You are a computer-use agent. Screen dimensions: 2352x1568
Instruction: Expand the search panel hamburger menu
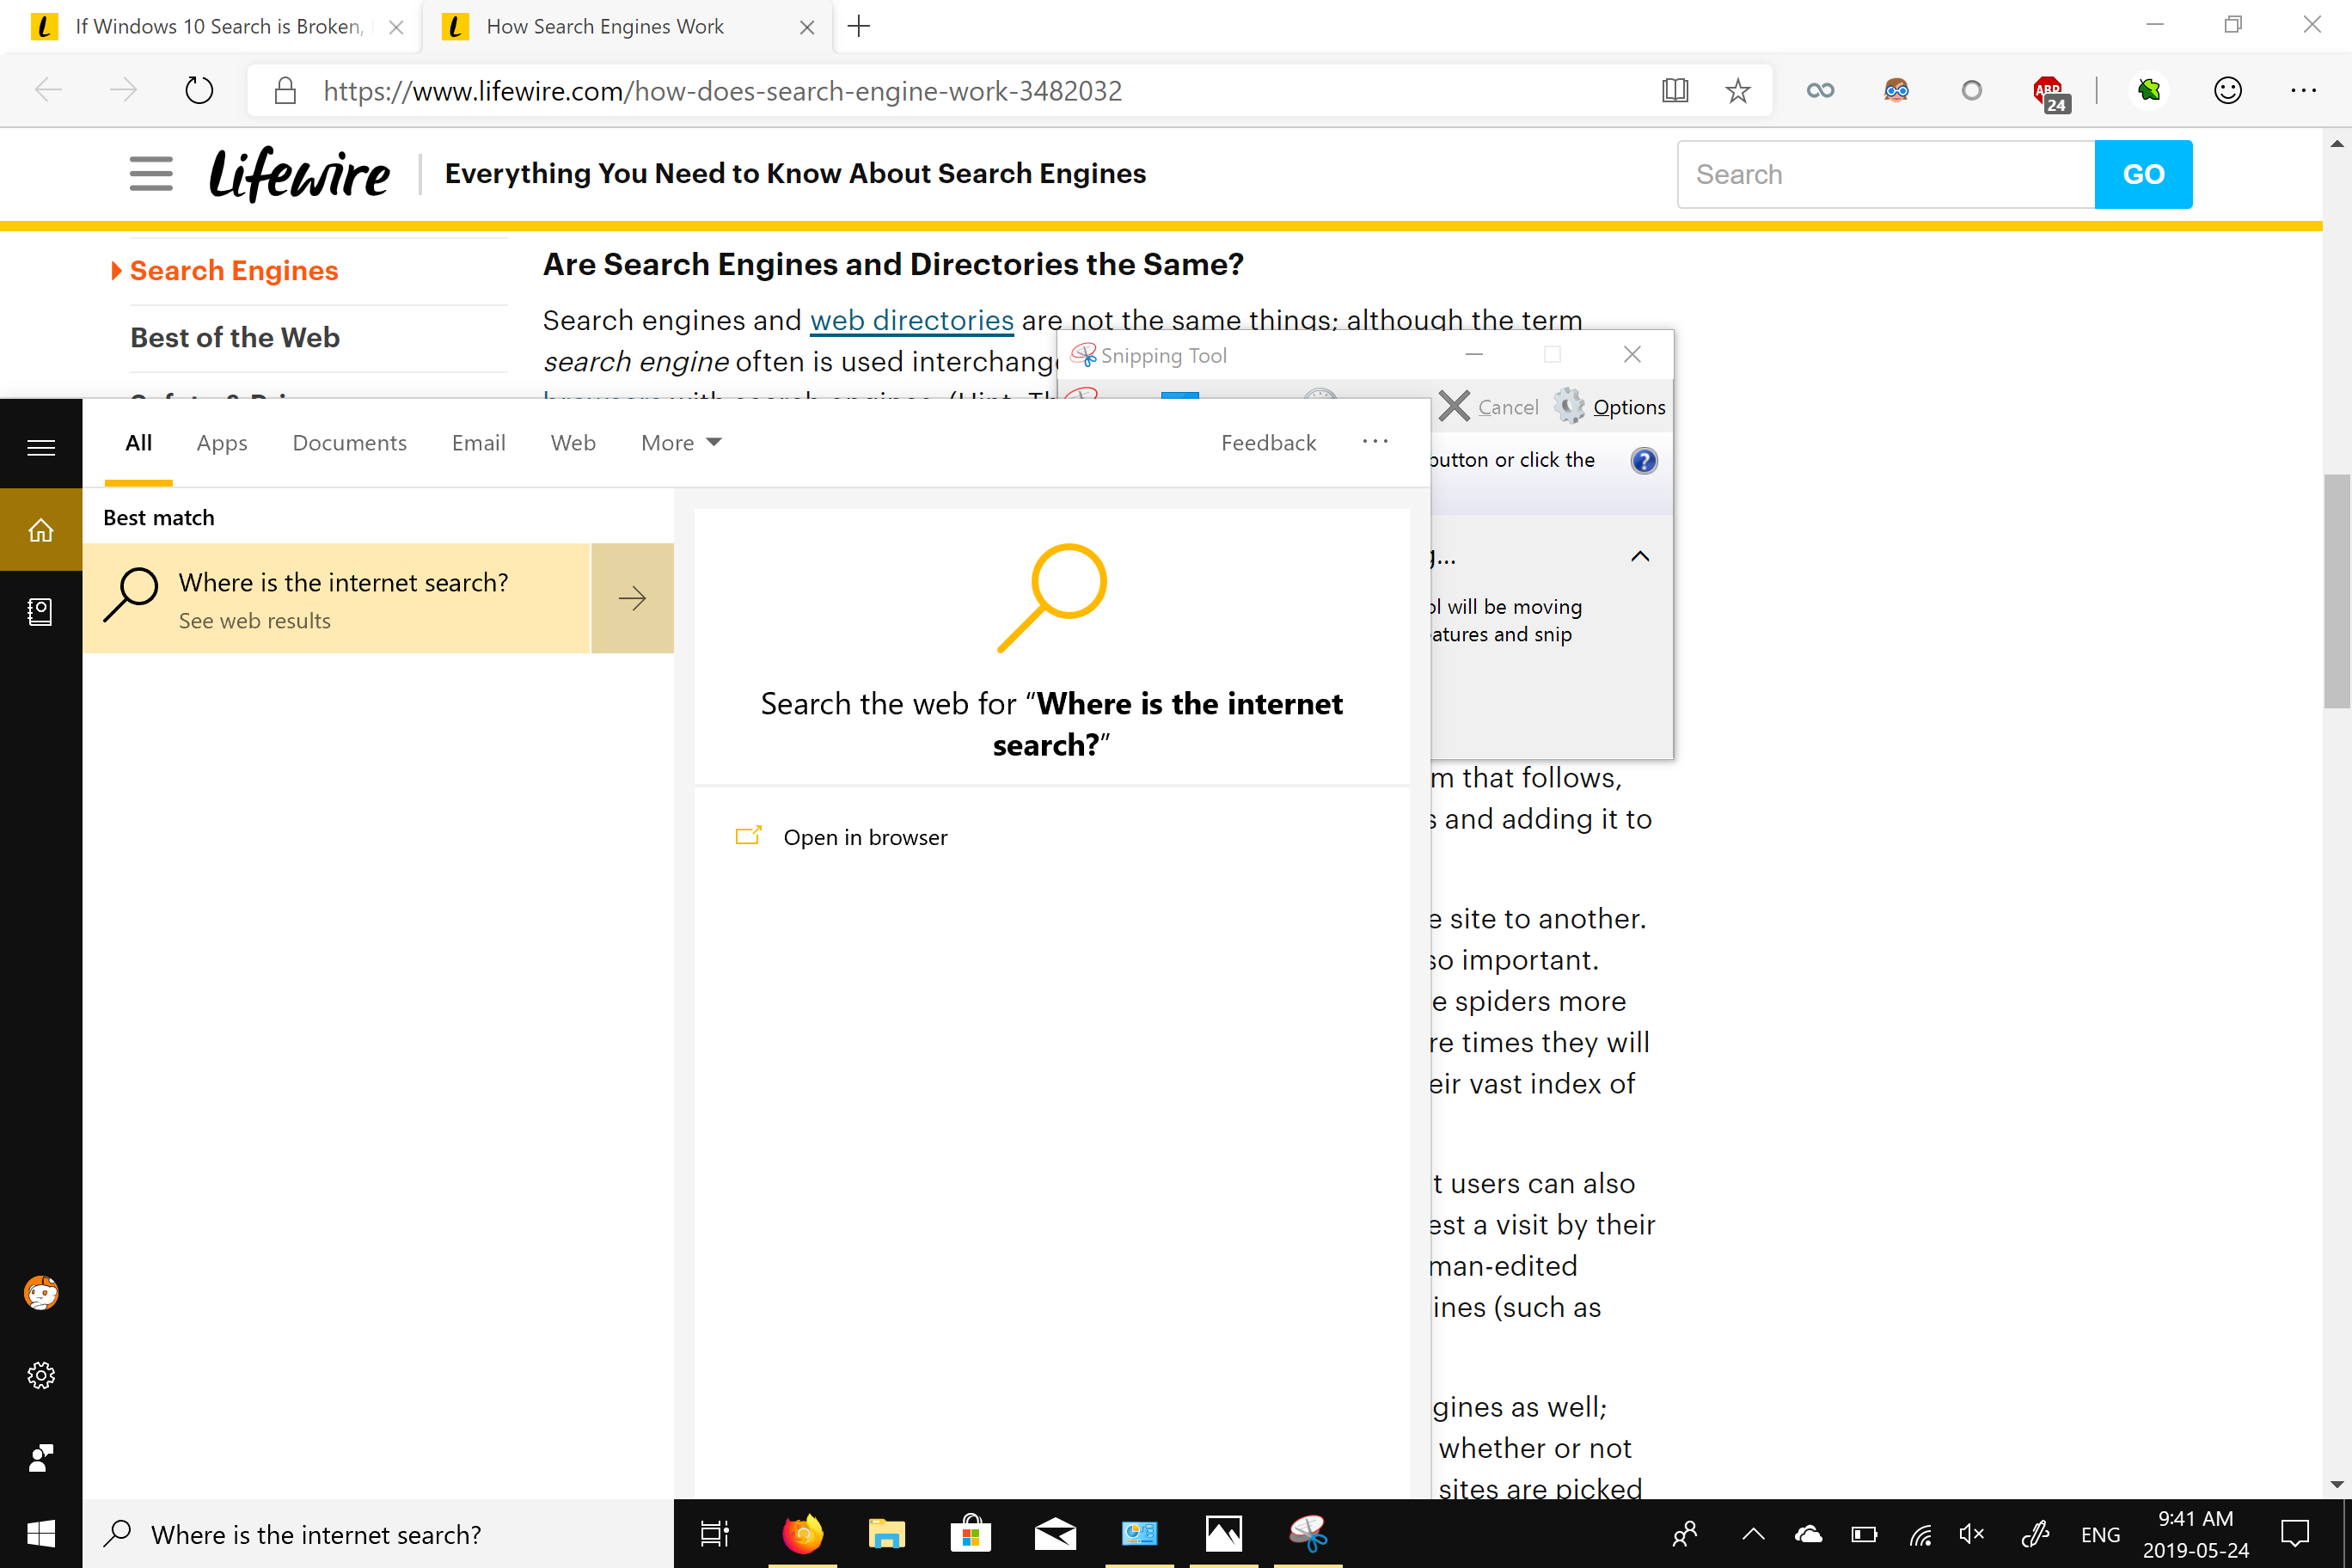41,447
